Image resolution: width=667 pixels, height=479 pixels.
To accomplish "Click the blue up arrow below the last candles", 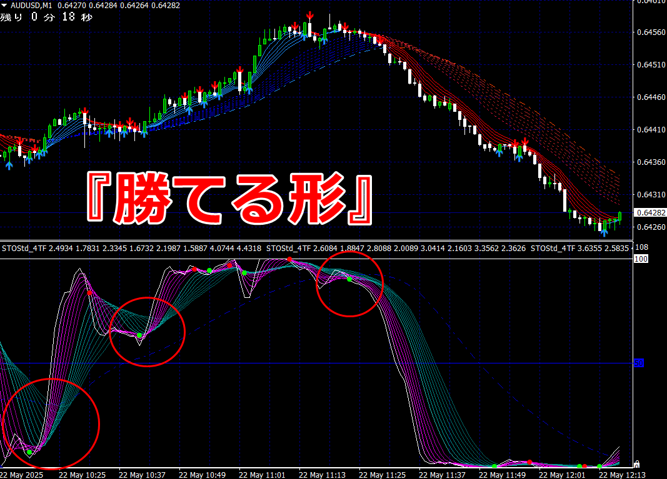I will pos(604,233).
